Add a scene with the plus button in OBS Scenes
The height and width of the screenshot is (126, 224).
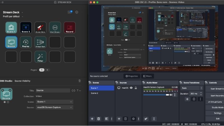point(92,119)
